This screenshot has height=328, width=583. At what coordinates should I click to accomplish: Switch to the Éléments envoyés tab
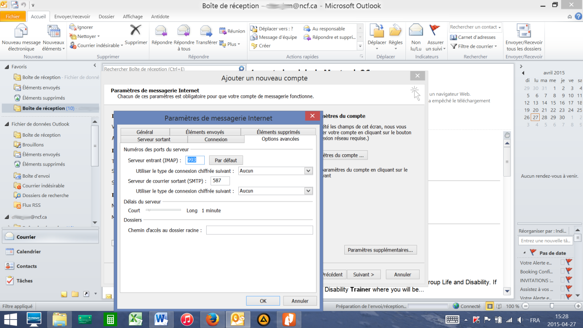pyautogui.click(x=205, y=132)
